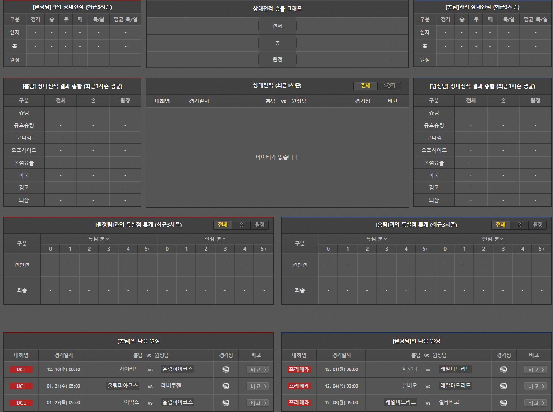Click stadium icon for Bilbao vs Real Madrid match
Screen dimensions: 553x412
(504, 386)
